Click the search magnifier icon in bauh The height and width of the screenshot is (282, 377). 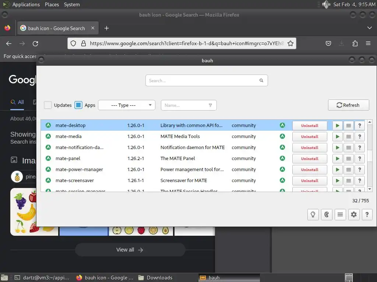pyautogui.click(x=261, y=80)
